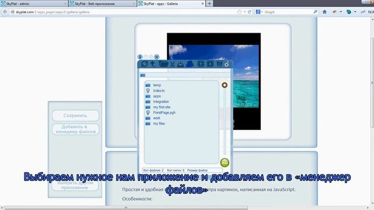The image size is (374, 210).
Task: Click the blue user figure icon
Action: pyautogui.click(x=189, y=64)
